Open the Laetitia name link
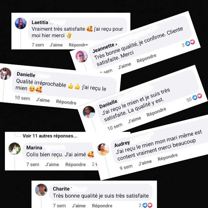This screenshot has width=208, height=208. pos(40,22)
